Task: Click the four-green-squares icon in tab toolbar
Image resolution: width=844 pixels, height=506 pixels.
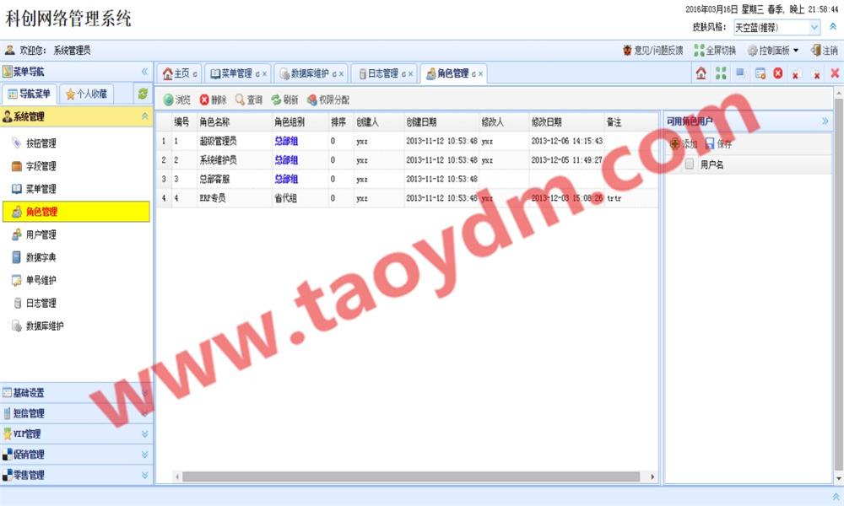Action: (721, 73)
